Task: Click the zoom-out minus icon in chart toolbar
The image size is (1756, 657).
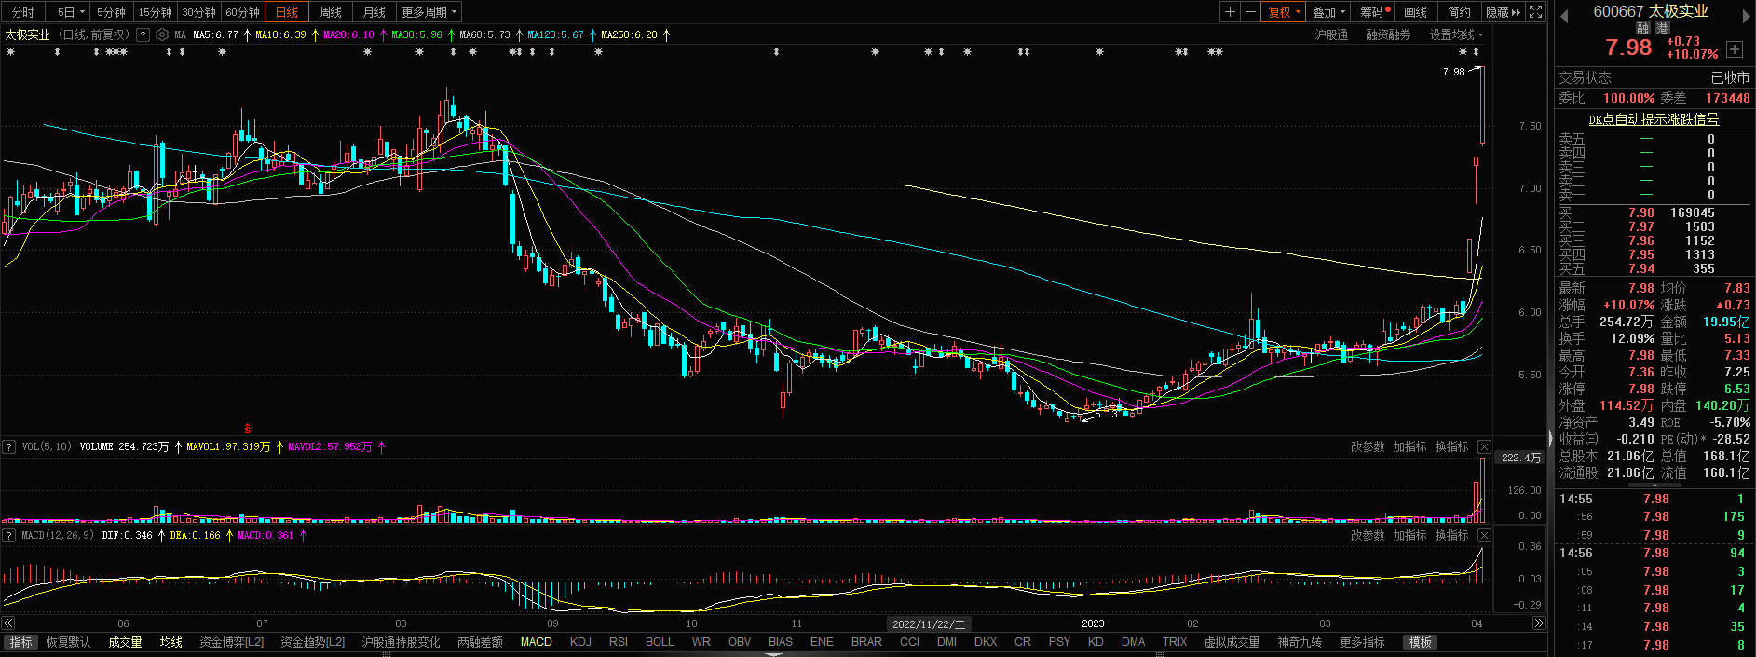Action: pyautogui.click(x=1250, y=12)
